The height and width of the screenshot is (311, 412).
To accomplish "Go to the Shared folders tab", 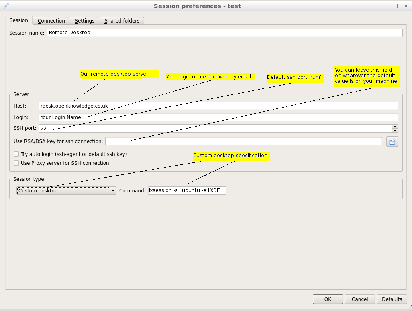I will pos(122,21).
